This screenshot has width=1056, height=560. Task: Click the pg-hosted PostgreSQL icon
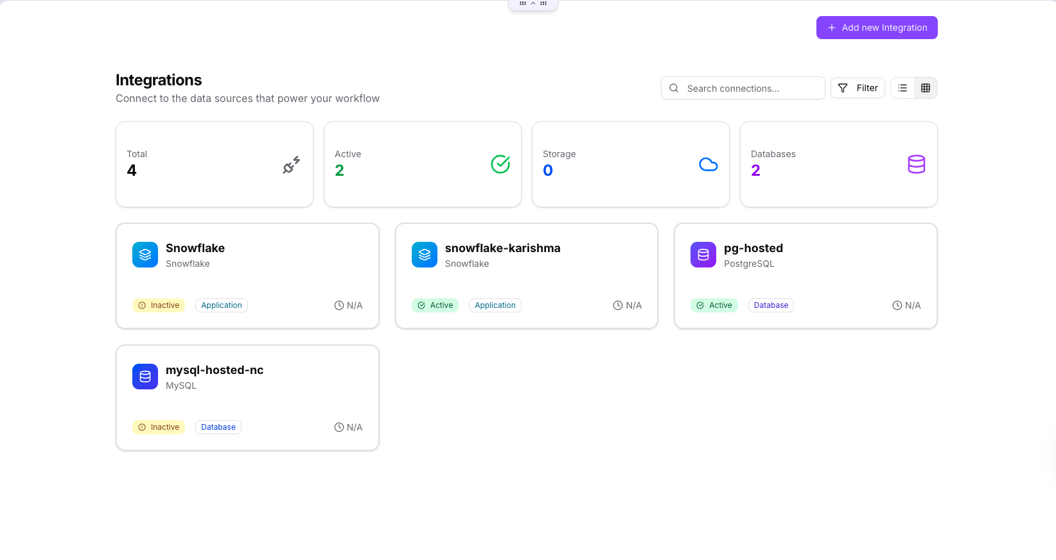tap(703, 255)
